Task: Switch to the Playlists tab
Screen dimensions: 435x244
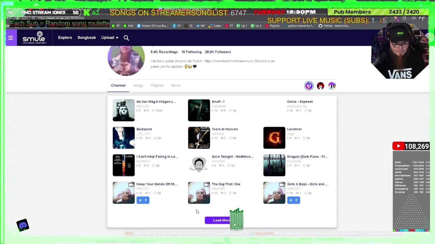Action: (x=157, y=85)
